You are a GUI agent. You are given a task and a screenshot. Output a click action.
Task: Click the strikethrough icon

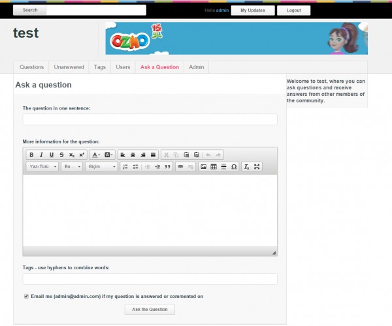point(61,155)
